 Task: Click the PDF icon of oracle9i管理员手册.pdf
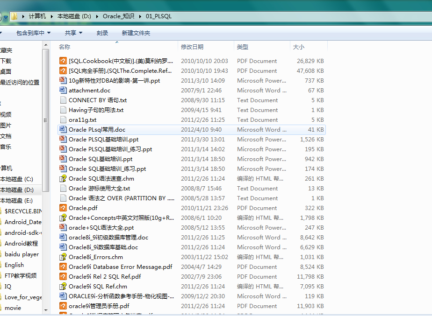coord(63,306)
